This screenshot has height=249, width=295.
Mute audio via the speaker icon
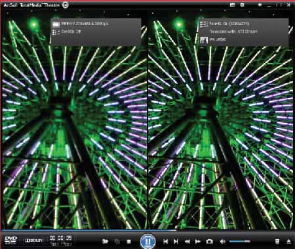222,241
